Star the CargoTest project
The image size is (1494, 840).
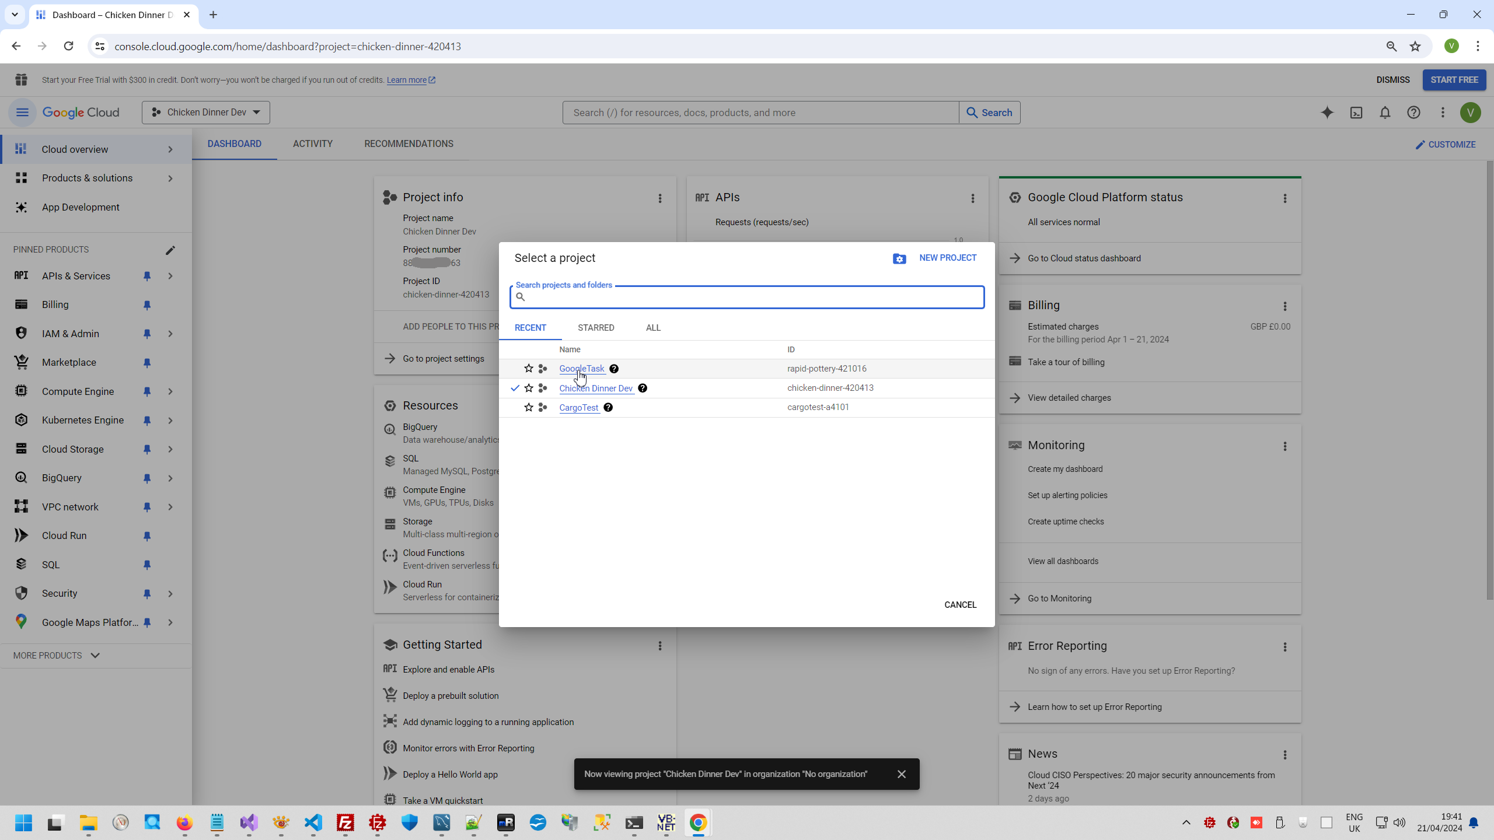(529, 407)
